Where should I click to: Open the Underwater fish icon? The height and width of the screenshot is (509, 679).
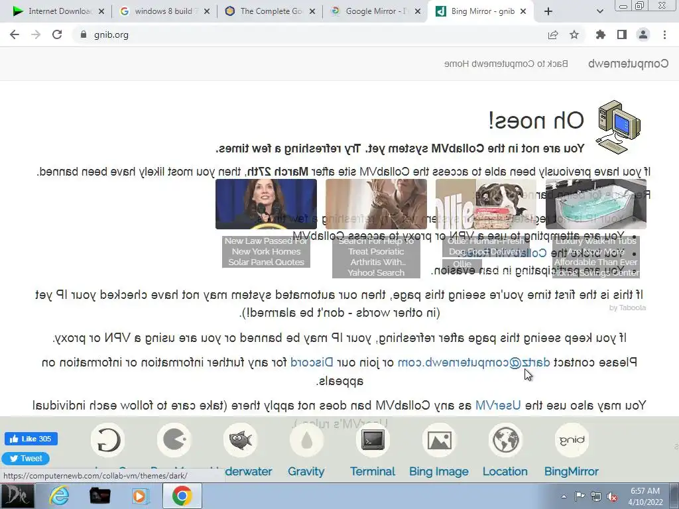(x=240, y=440)
